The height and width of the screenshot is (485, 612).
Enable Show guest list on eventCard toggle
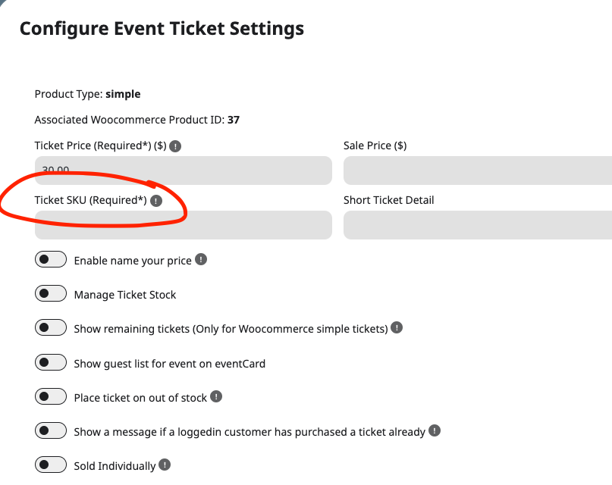[x=51, y=362]
